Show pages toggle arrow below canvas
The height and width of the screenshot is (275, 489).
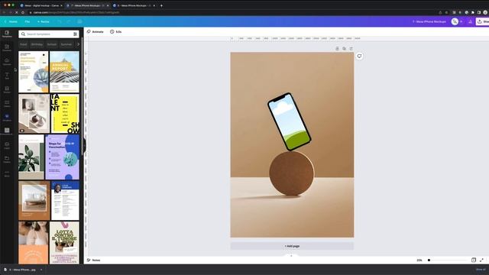(x=292, y=256)
